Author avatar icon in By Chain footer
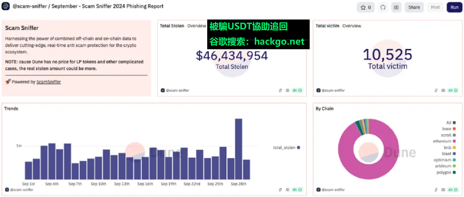 point(318,190)
